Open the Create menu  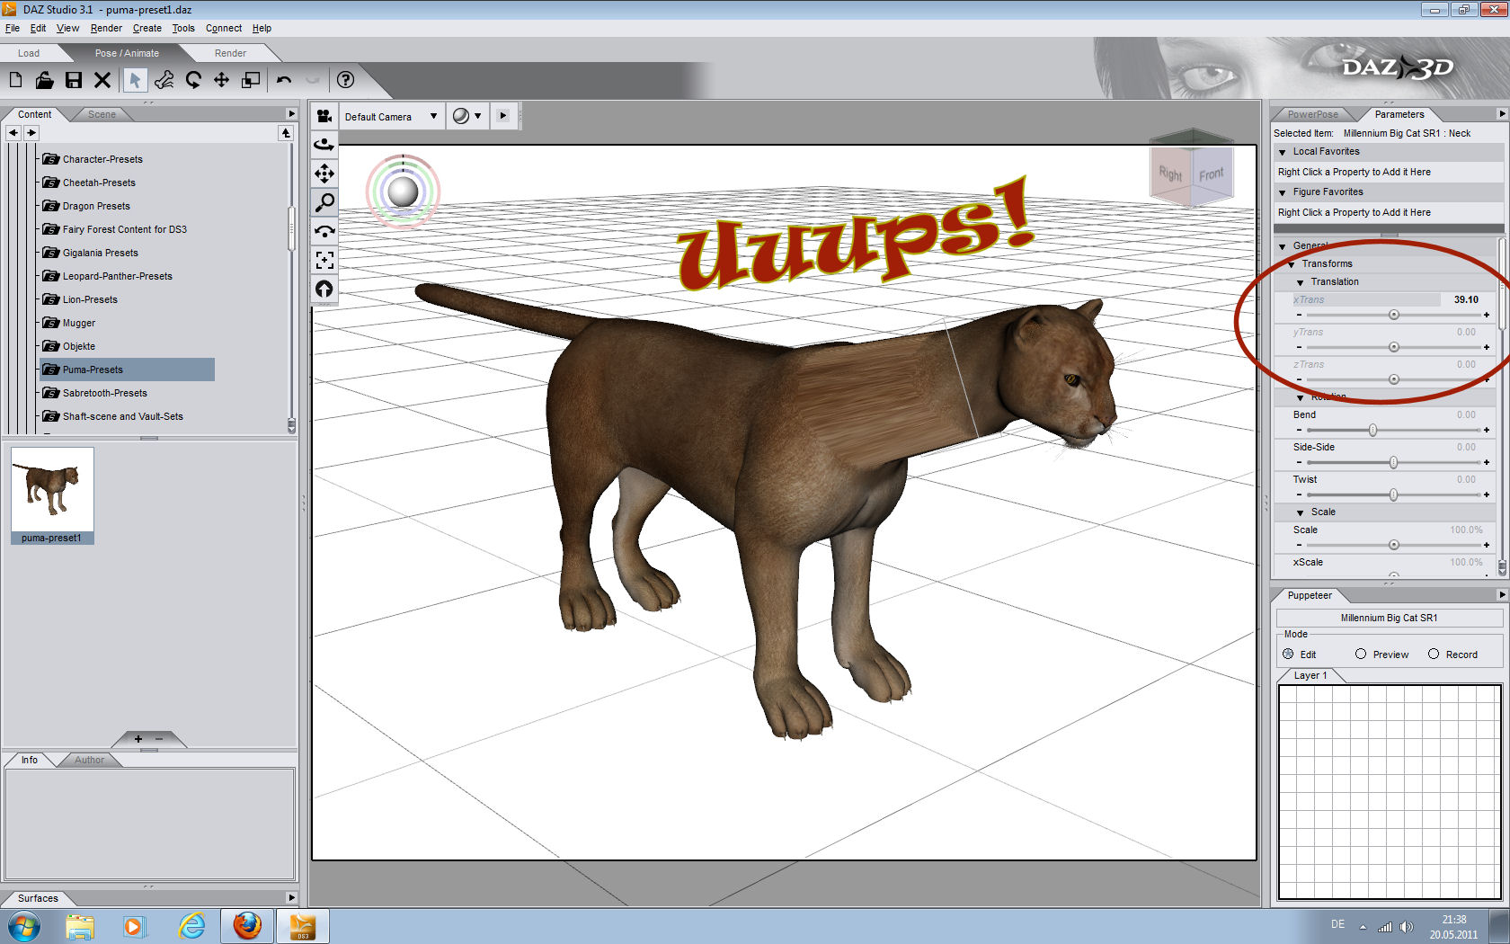147,28
